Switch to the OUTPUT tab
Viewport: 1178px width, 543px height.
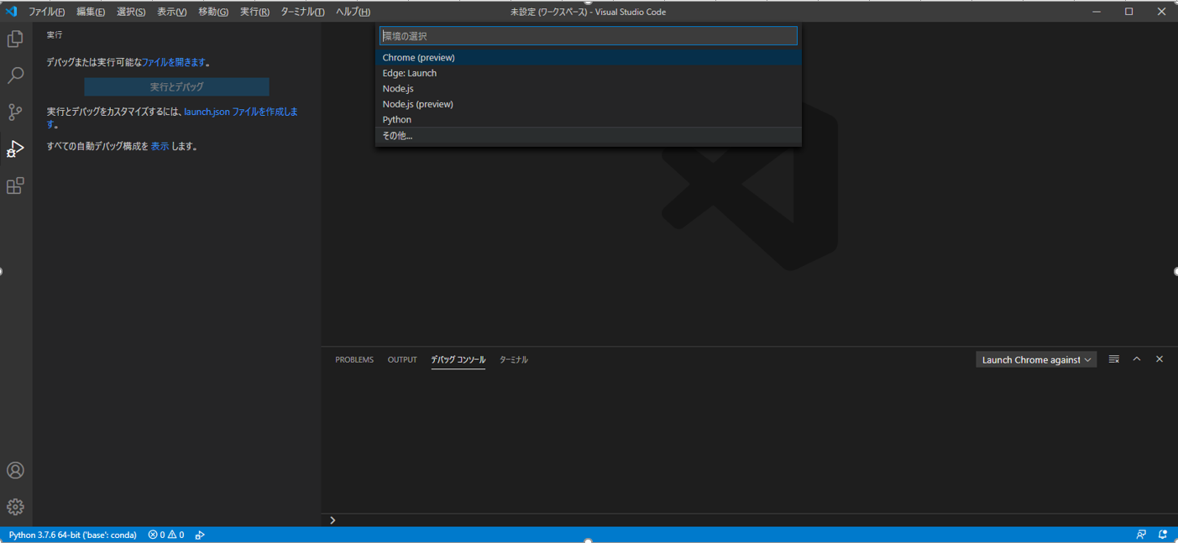pos(402,359)
